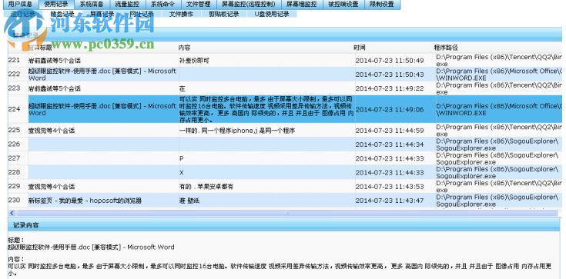The height and width of the screenshot is (279, 566).
Task: Click timestamp 2014-07-23 11:49:06
Action: 390,110
